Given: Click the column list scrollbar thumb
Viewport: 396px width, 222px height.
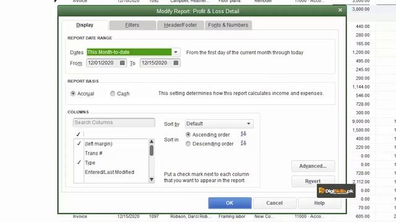Looking at the screenshot, I should click(x=152, y=150).
